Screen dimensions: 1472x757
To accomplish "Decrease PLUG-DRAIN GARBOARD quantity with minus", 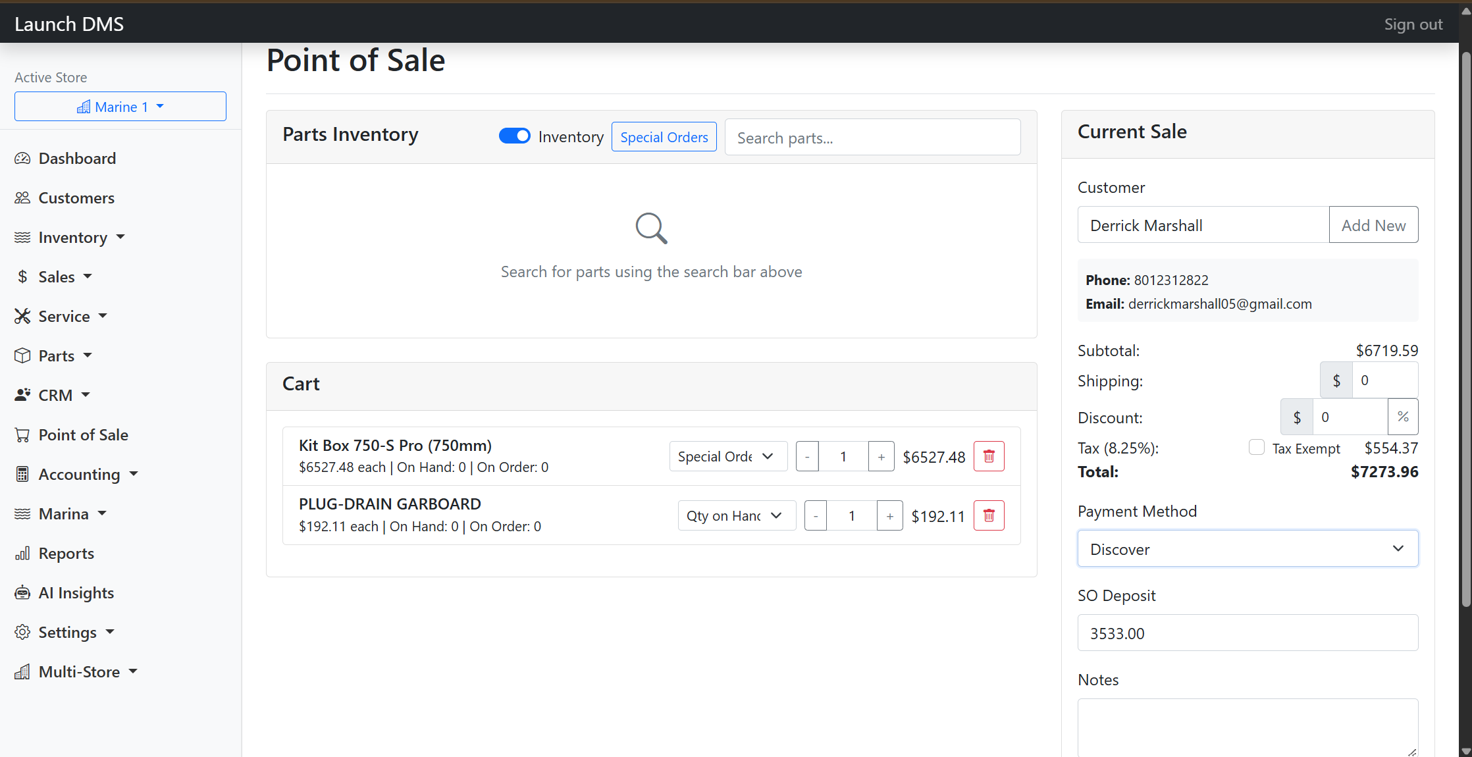I will (816, 515).
